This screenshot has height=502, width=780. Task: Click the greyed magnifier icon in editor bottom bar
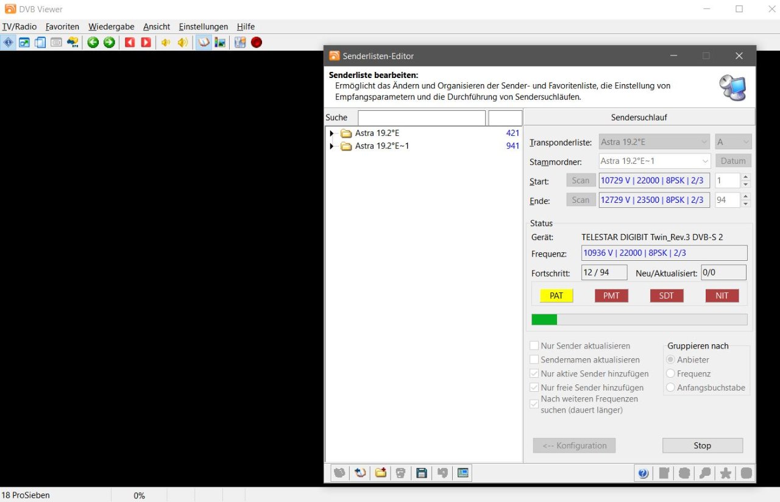(705, 473)
